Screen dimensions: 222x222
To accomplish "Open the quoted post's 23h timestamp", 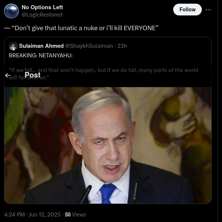I will click(122, 46).
